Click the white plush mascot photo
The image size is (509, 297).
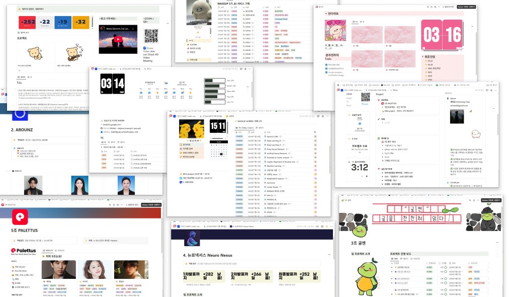199,13
